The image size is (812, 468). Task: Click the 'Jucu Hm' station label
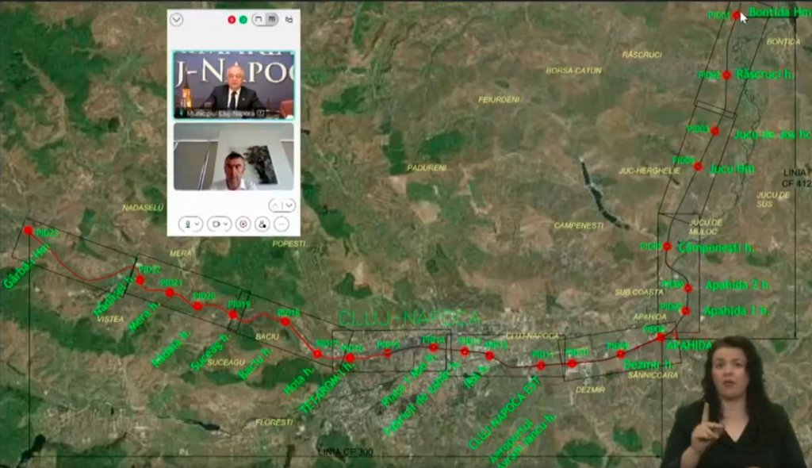(x=732, y=168)
